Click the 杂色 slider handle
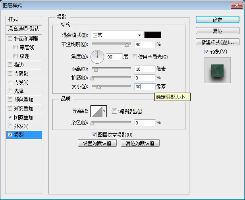Viewport: 245px width, 200px height. [x=92, y=124]
